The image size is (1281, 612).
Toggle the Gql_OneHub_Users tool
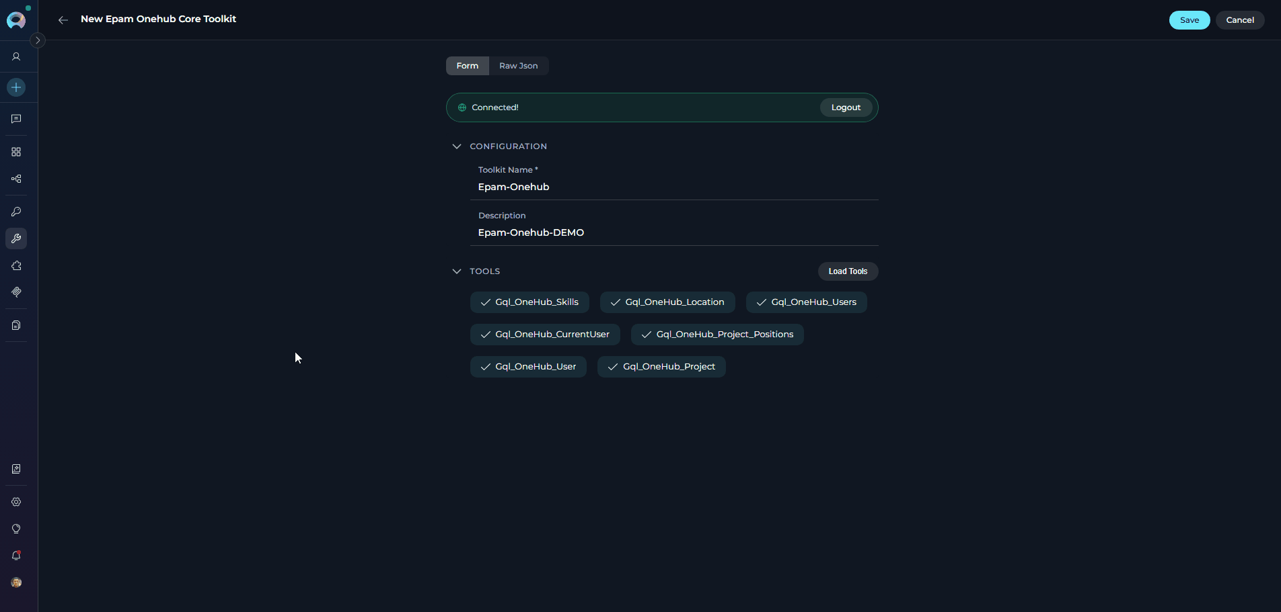[807, 302]
